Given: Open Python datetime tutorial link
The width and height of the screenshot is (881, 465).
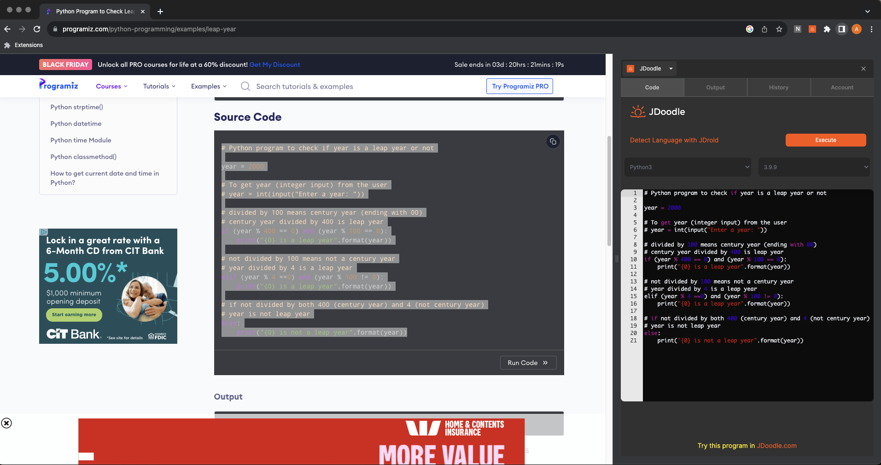Looking at the screenshot, I should [76, 124].
